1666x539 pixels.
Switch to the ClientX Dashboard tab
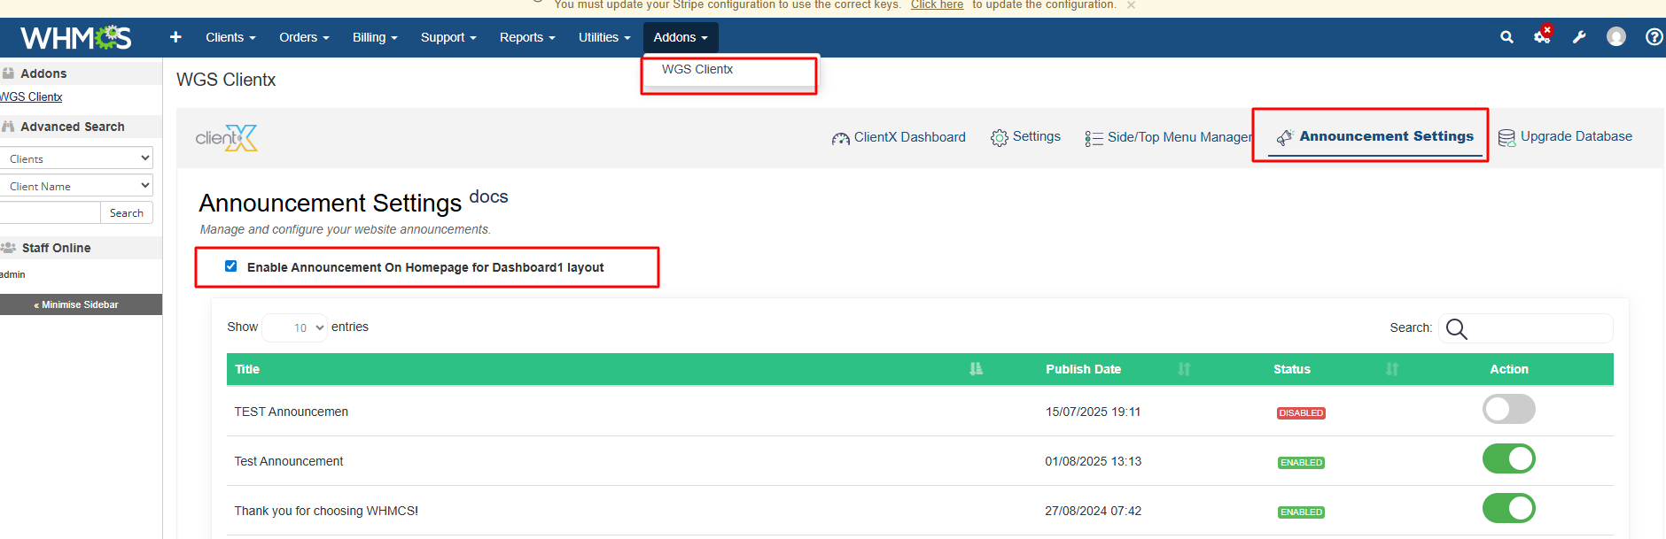pyautogui.click(x=899, y=137)
